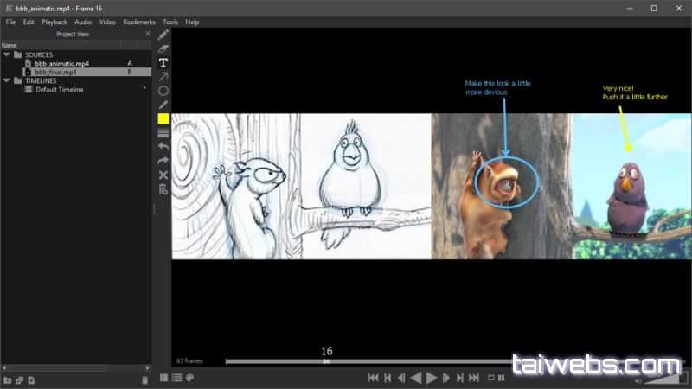
Task: Open the Playback menu
Action: coord(54,22)
